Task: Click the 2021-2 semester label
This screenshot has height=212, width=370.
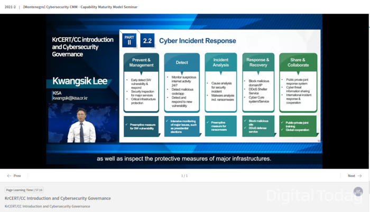Action: point(10,6)
